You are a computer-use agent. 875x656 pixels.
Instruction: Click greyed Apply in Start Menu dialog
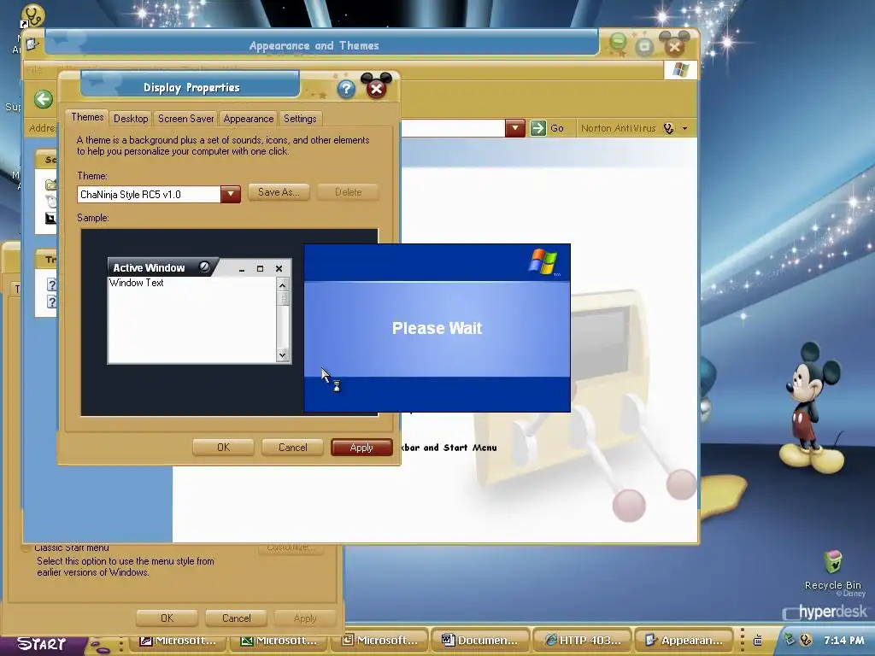coord(305,618)
